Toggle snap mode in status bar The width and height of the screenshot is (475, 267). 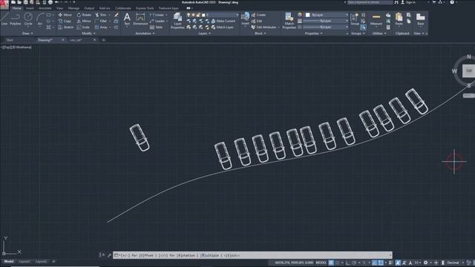click(x=337, y=263)
